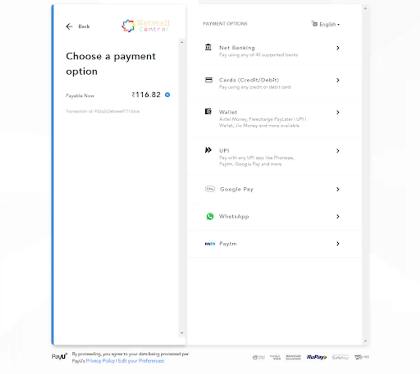Image resolution: width=420 pixels, height=374 pixels.
Task: Open PayU's Privacy Policy link
Action: (101, 361)
